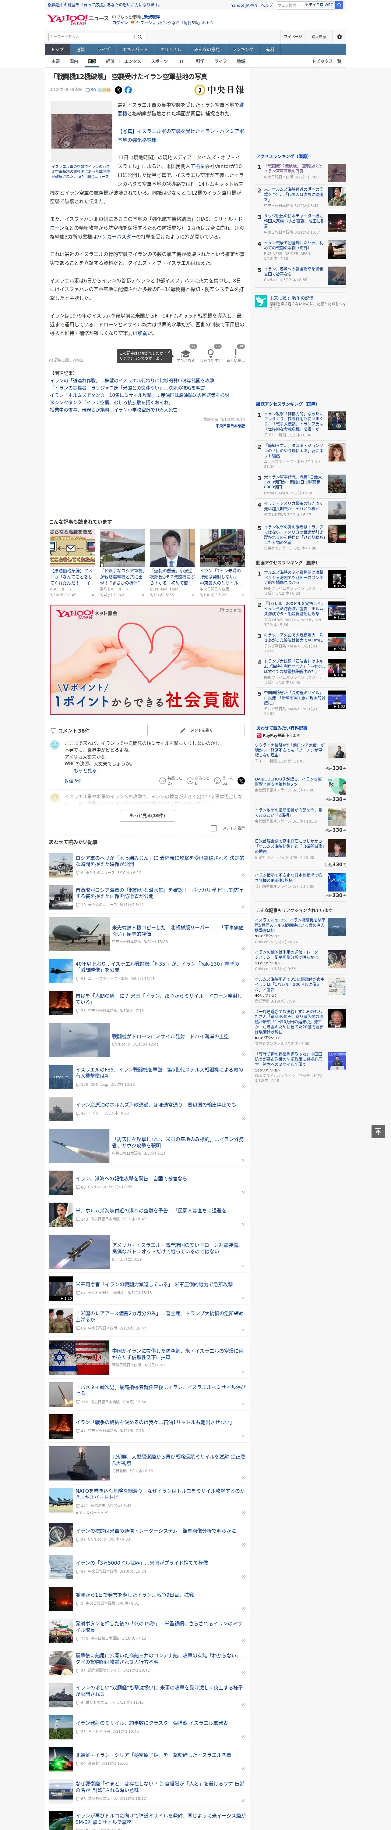Click the article's airbase satellite photo
The image size is (391, 1830).
(x=81, y=131)
